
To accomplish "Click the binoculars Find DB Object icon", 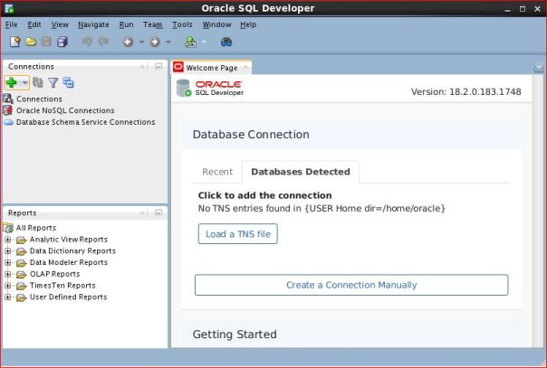I will [226, 42].
